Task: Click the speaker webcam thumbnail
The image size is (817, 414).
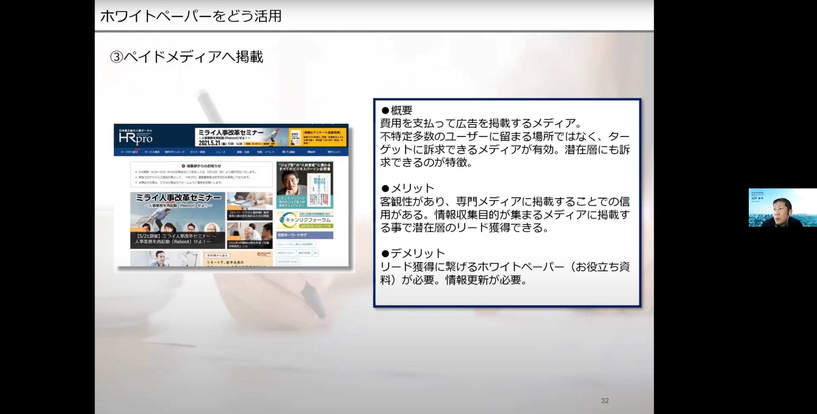Action: pos(783,207)
